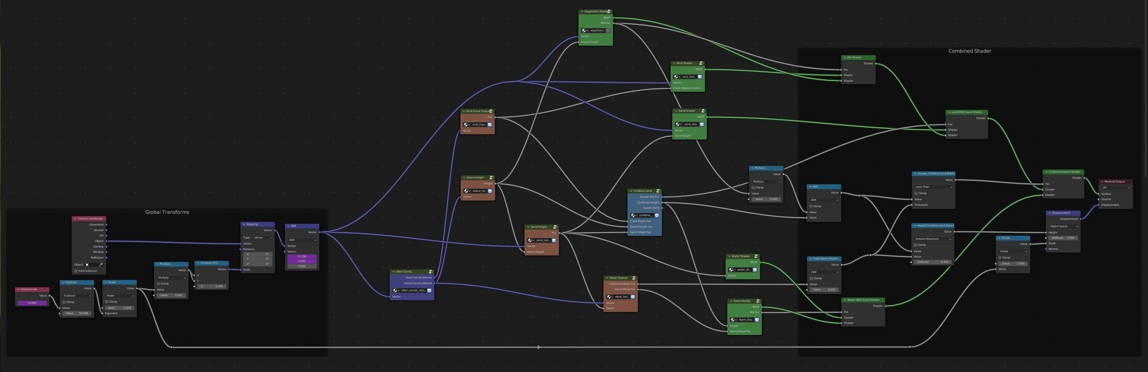This screenshot has width=1148, height=372.
Task: Collapse the Combine XYZ node
Action: pos(198,263)
